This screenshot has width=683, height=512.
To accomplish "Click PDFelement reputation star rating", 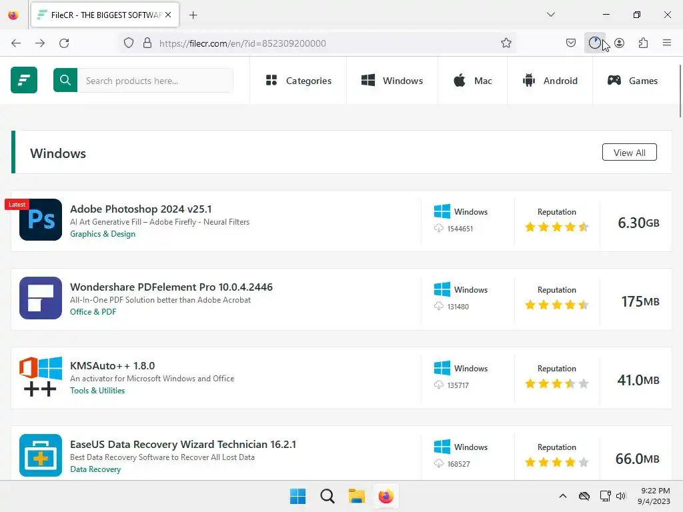I will click(x=557, y=305).
